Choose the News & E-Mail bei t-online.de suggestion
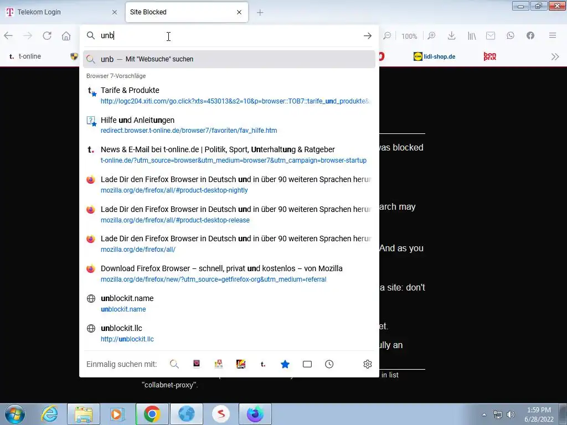Screen dimensions: 567x425 click(229, 155)
